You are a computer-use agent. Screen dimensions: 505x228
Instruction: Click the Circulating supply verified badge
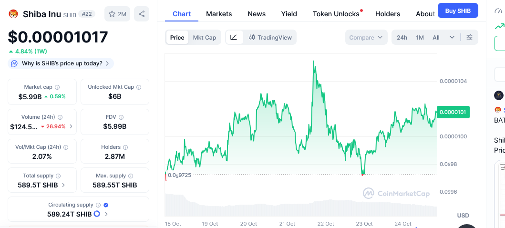(x=106, y=205)
